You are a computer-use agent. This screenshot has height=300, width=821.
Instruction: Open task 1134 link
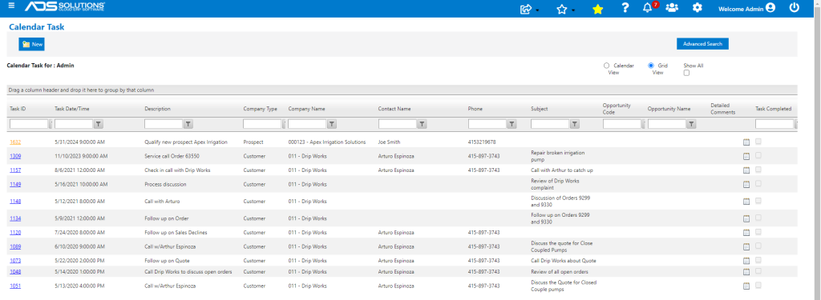click(x=15, y=218)
